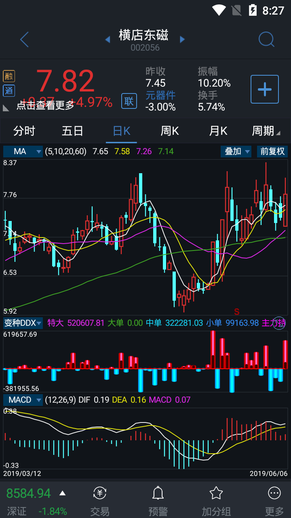This screenshot has width=291, height=518.
Task: Open the 更多 more menu
Action: 274,493
